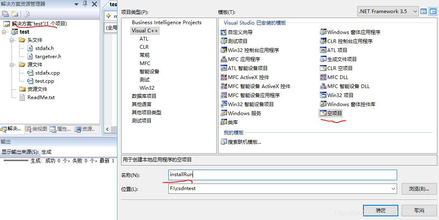Pin the 解决方案资源管理器 panel with pushpin icon
The height and width of the screenshot is (220, 439).
point(85,4)
